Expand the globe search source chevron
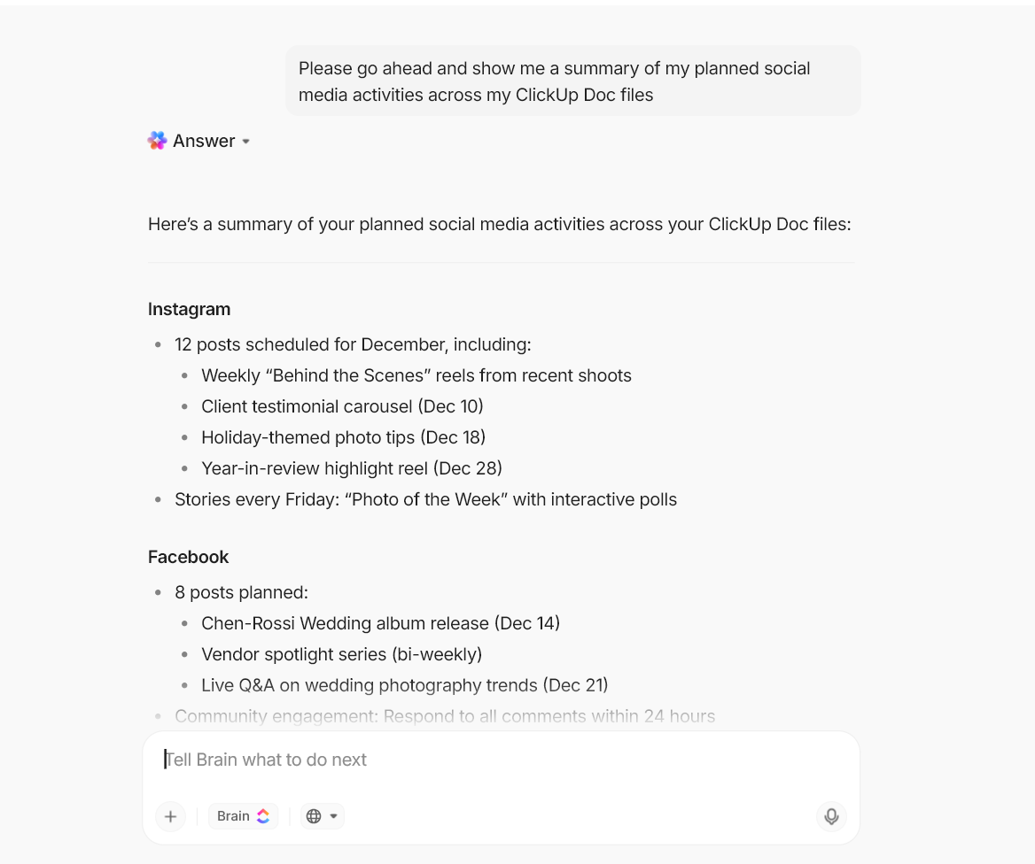The width and height of the screenshot is (1035, 864). (x=332, y=816)
